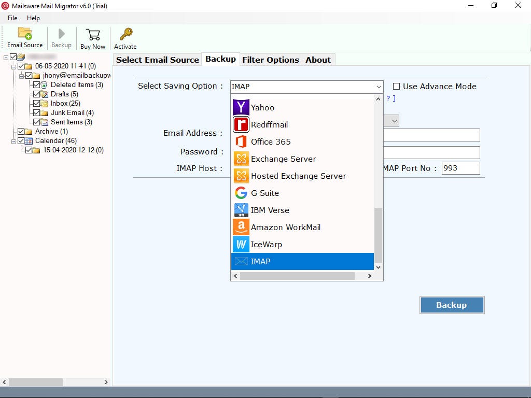Screen dimensions: 531x398
Task: Click the Backup play icon in toolbar
Action: click(x=61, y=34)
